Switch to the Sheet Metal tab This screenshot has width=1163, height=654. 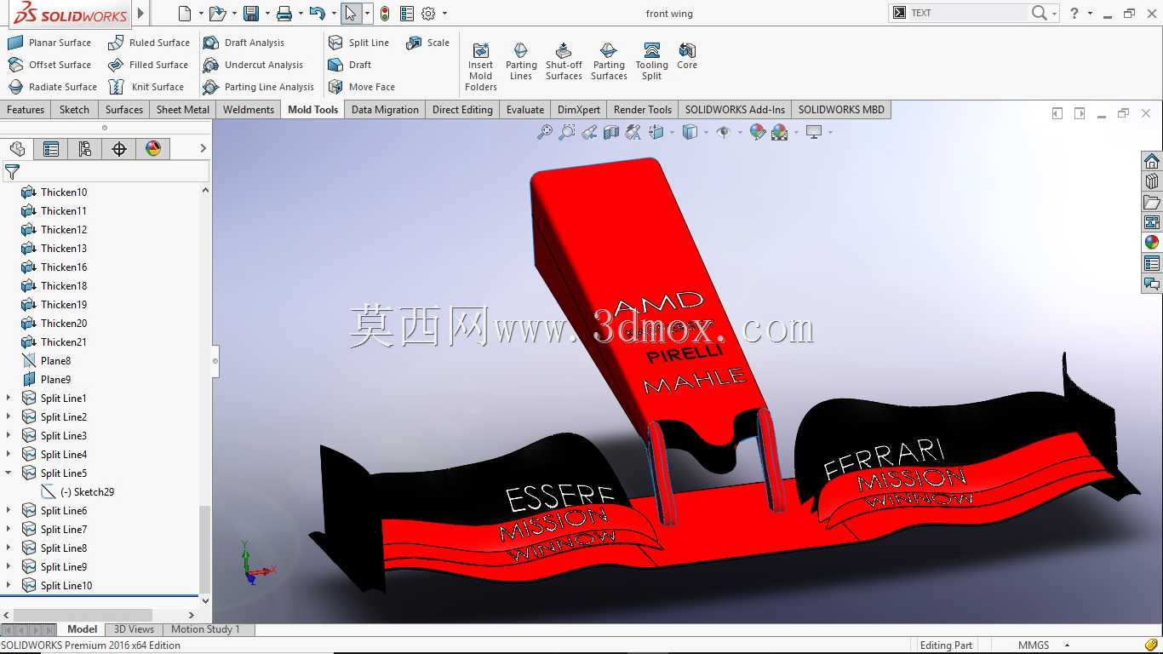pos(183,110)
